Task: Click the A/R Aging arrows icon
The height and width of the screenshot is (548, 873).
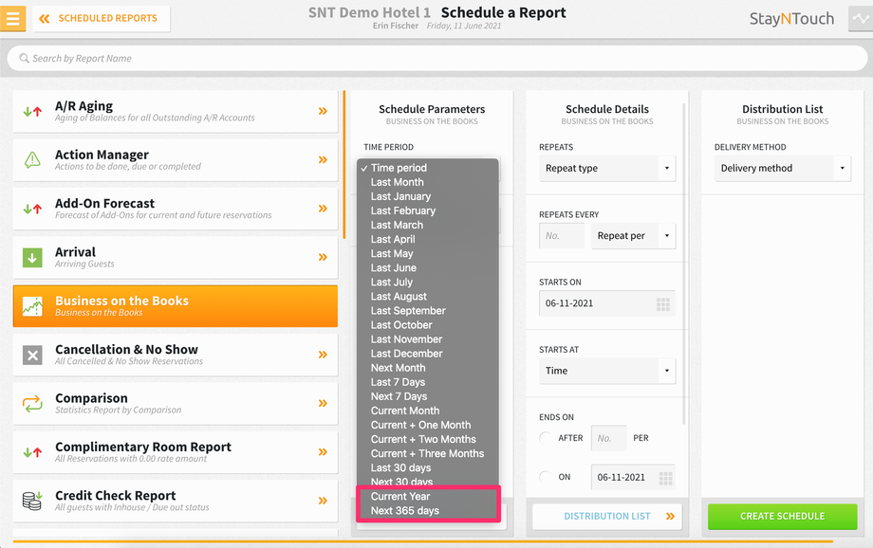Action: click(32, 111)
